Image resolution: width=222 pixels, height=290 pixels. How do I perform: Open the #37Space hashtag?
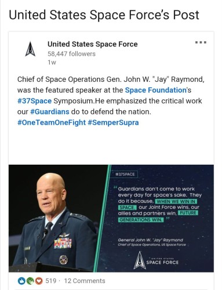coord(34,101)
